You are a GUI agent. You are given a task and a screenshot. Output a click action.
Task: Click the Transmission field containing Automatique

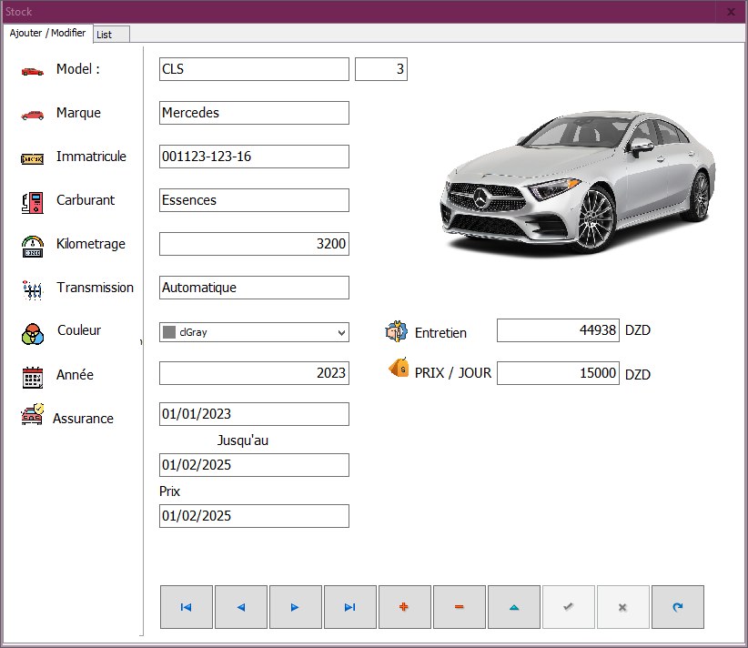click(x=254, y=288)
